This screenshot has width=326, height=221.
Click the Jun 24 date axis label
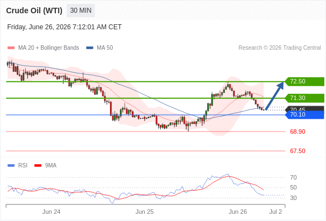51,212
